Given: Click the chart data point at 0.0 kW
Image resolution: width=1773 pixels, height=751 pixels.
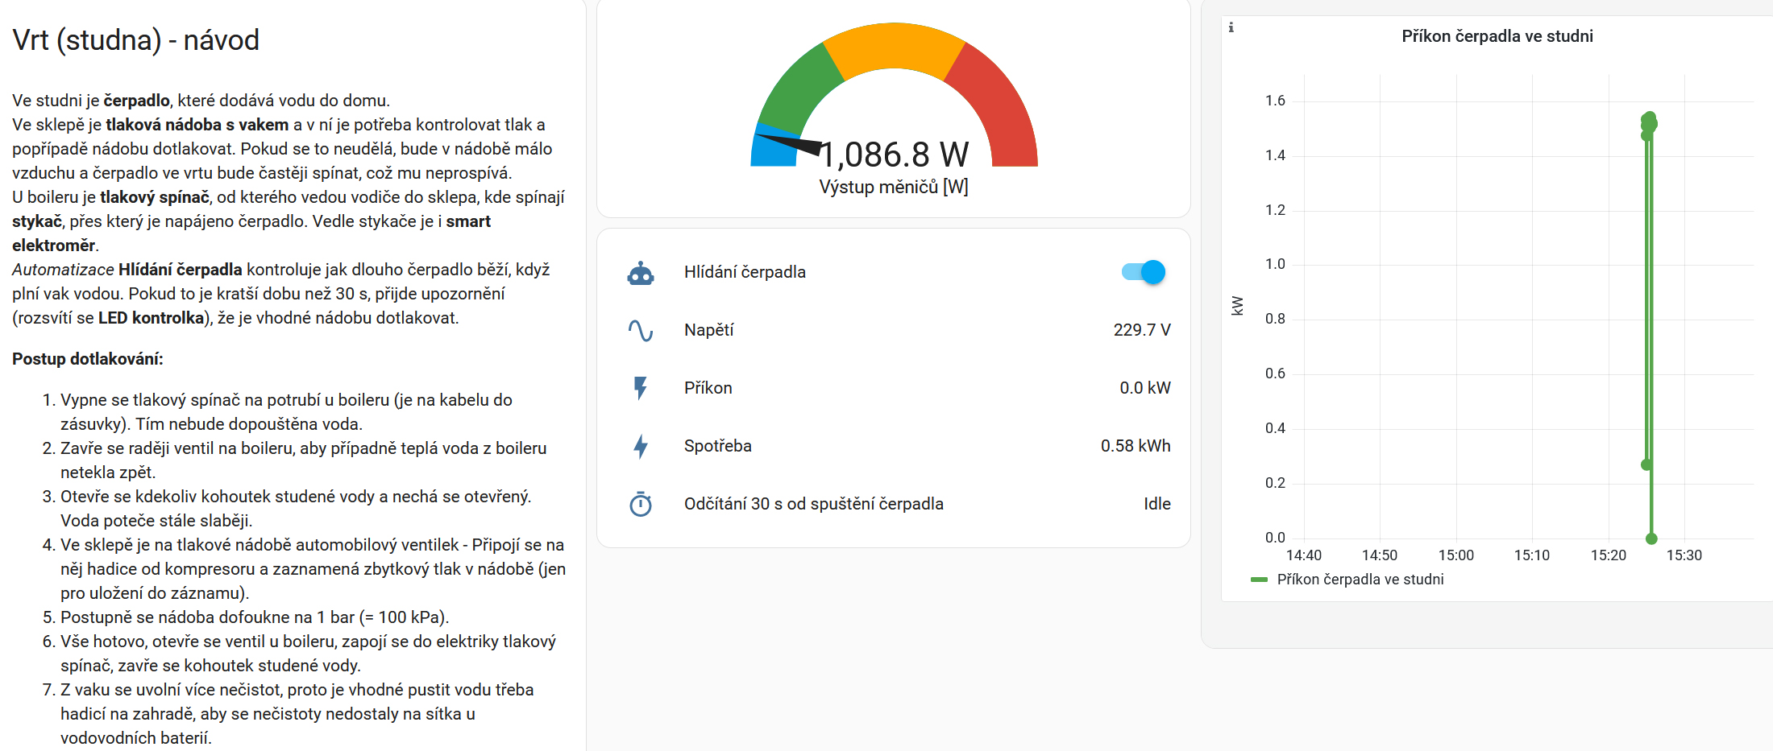Looking at the screenshot, I should click(1651, 538).
